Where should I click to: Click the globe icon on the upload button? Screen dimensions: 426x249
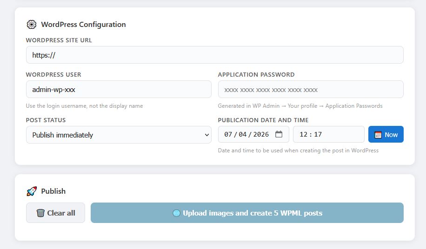point(176,213)
